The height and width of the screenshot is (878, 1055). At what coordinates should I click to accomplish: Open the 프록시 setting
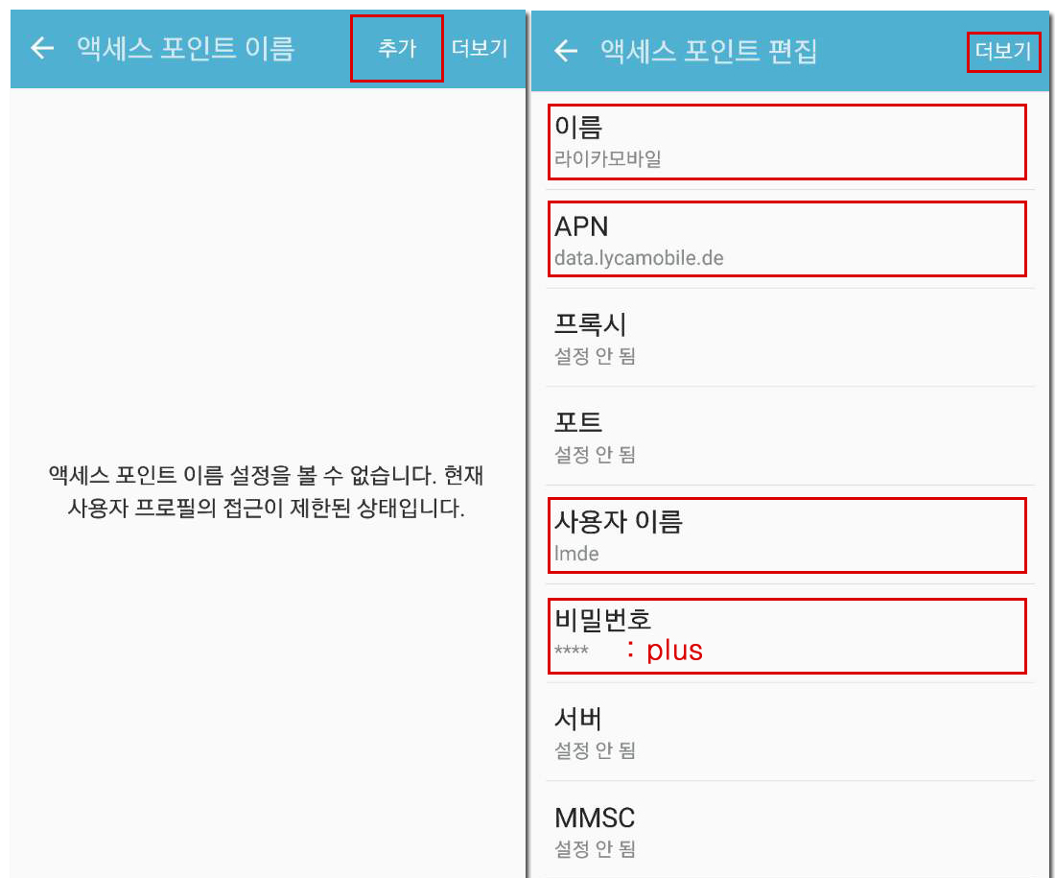click(790, 338)
